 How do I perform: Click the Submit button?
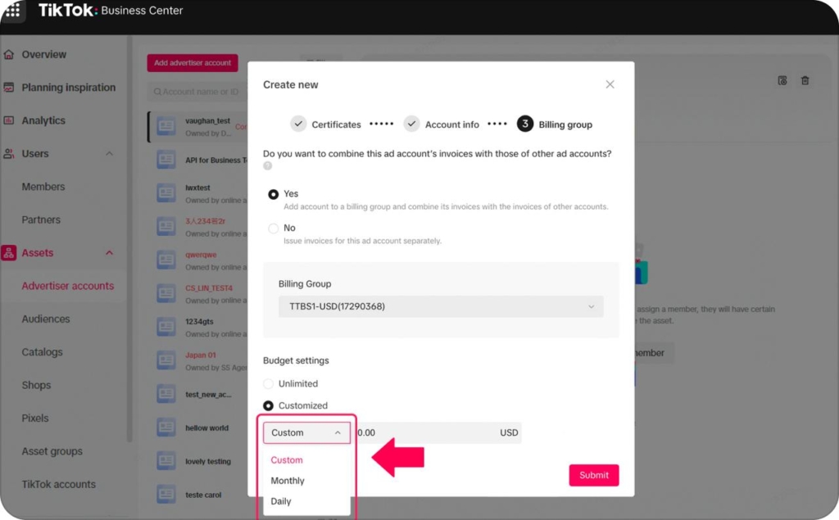point(593,475)
